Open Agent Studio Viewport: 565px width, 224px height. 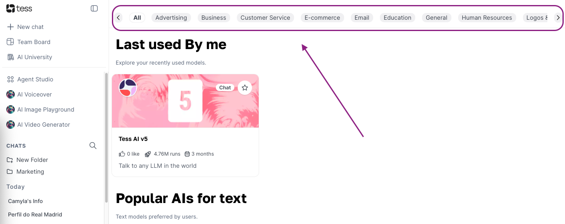tap(35, 79)
